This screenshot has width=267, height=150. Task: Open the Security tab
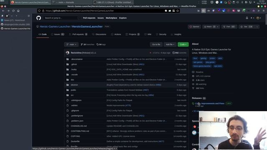pos(161,34)
